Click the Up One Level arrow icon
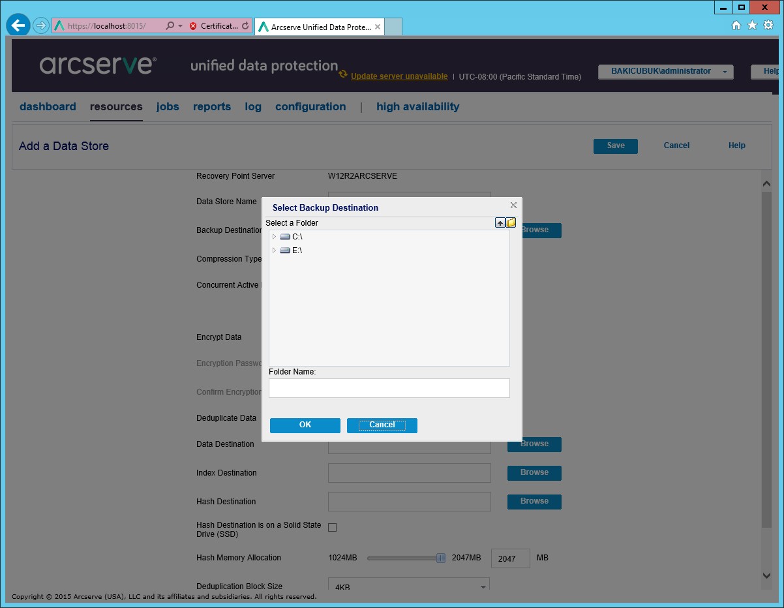The height and width of the screenshot is (608, 784). [500, 223]
